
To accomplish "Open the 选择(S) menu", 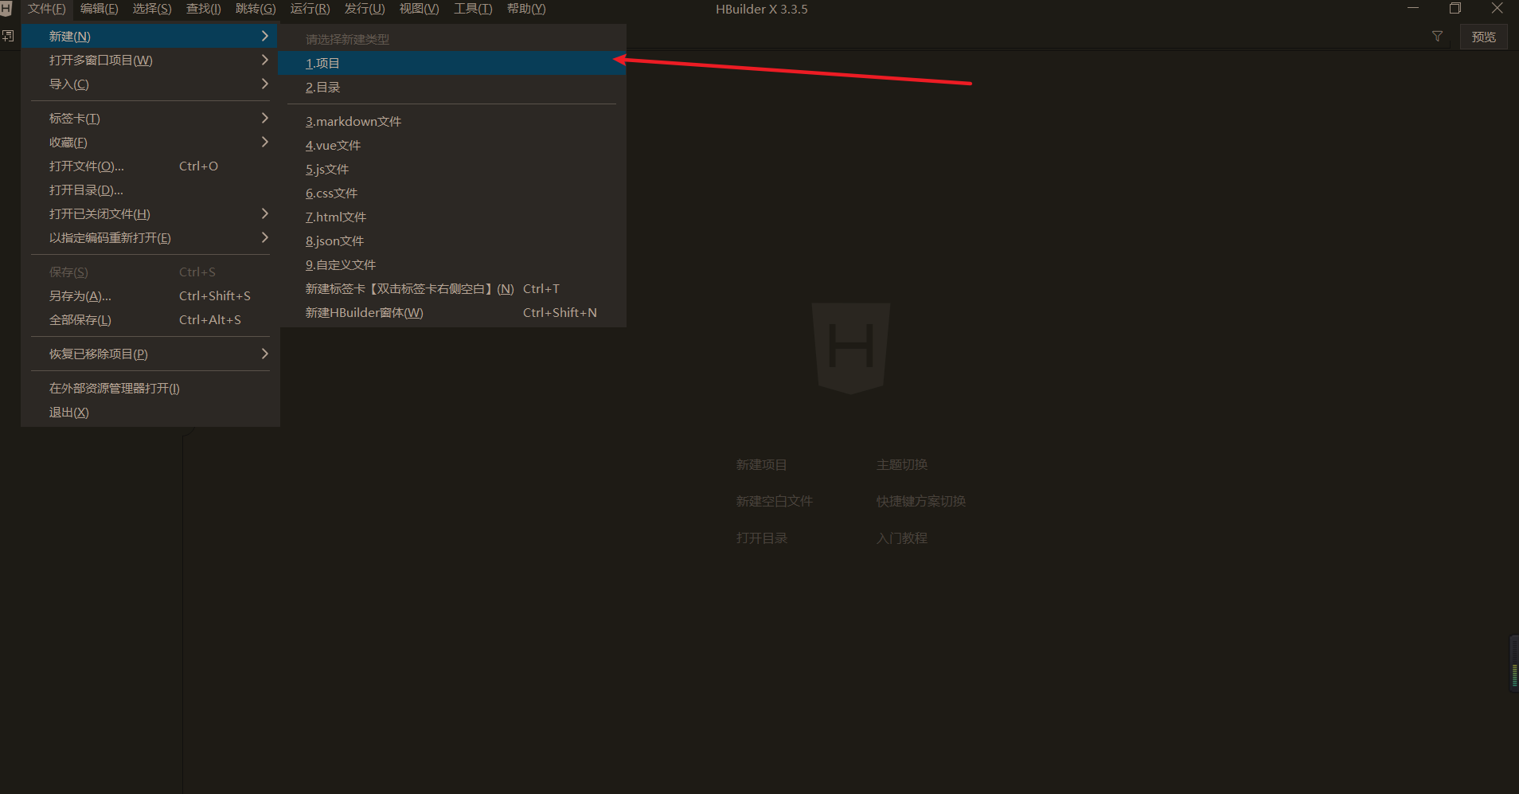I will point(152,9).
